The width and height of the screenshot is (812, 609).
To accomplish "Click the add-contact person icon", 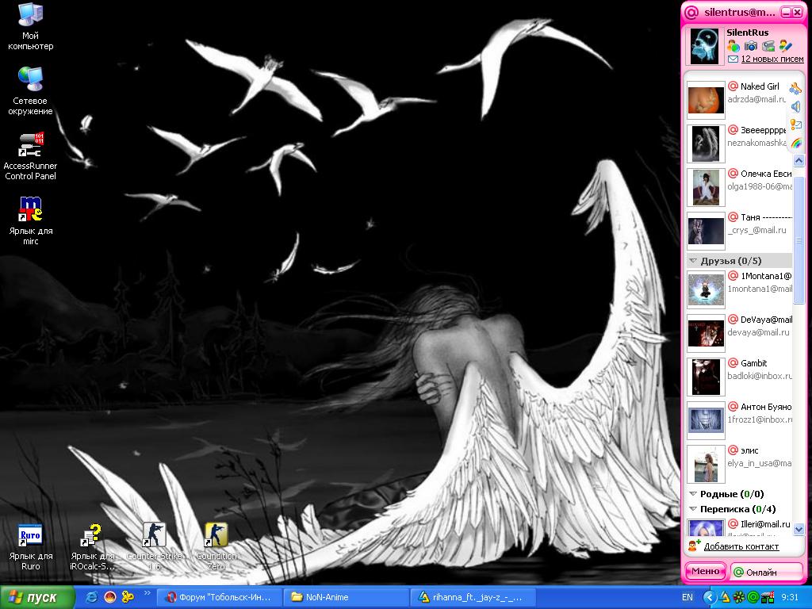I will coord(694,546).
